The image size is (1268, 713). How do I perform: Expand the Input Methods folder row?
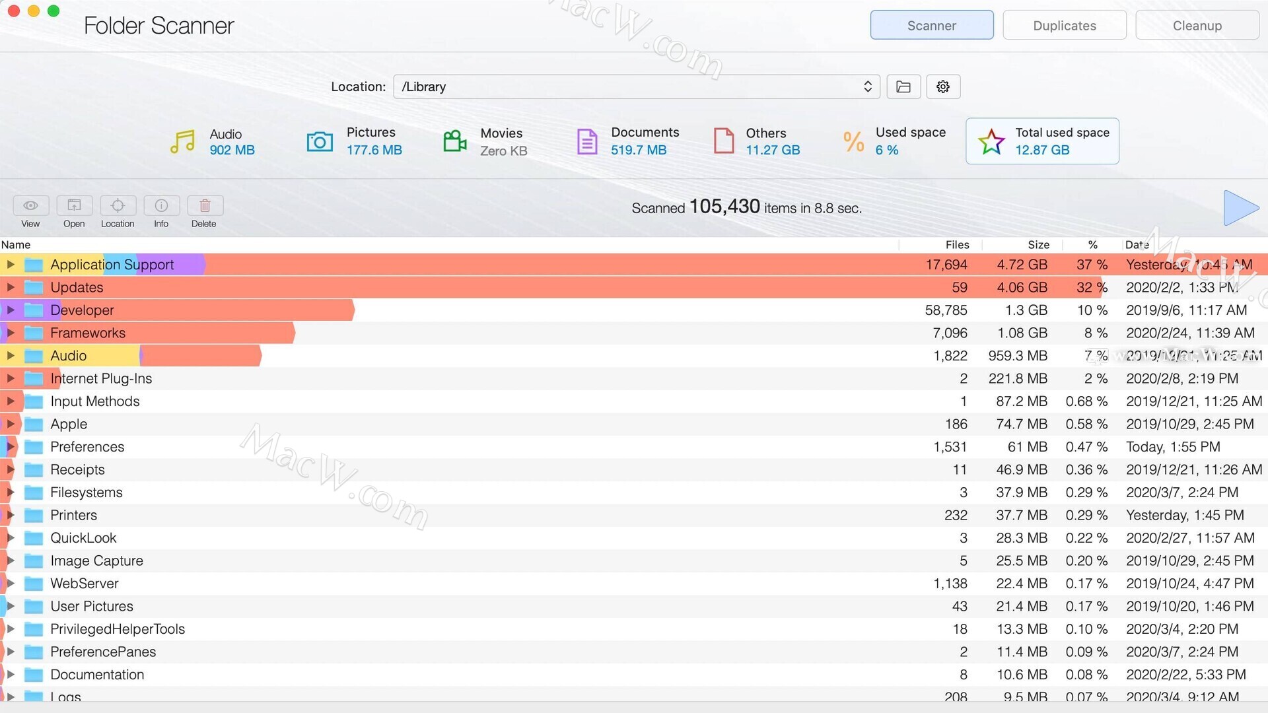click(x=11, y=401)
